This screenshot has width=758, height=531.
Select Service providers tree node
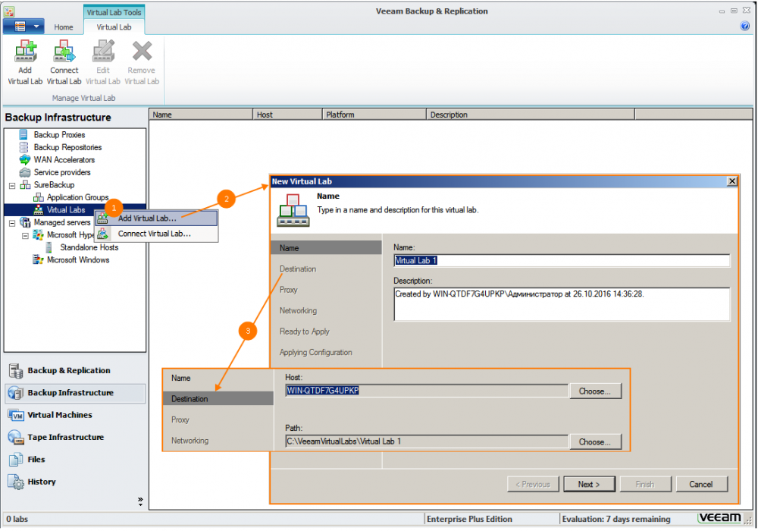point(62,173)
